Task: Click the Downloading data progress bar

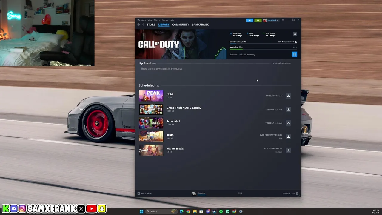Action: coord(263,44)
